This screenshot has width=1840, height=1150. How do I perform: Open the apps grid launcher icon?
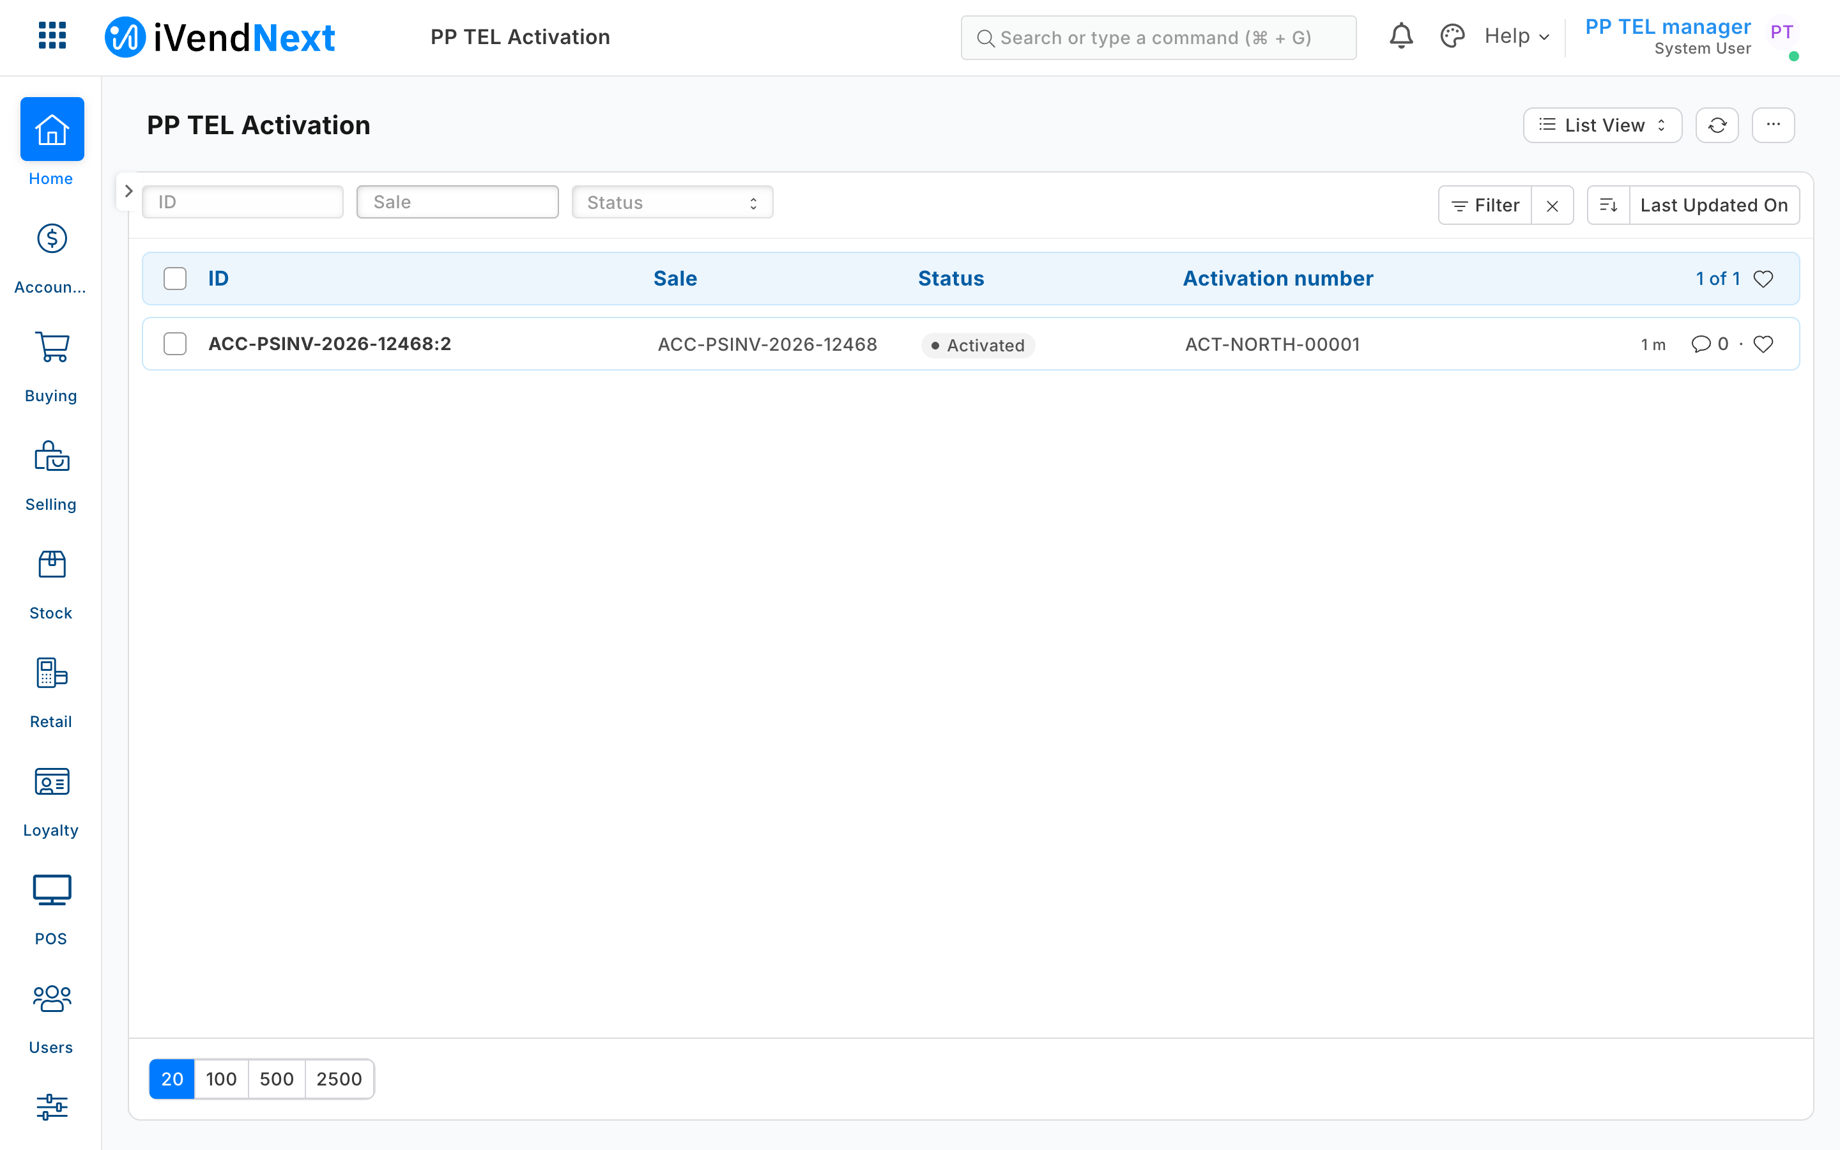tap(52, 36)
